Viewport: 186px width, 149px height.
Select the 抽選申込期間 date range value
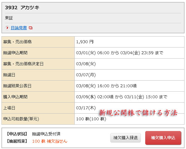pyautogui.click(x=120, y=53)
